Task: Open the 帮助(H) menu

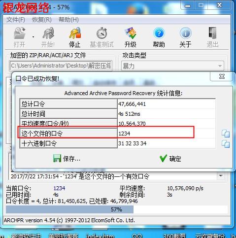Action: [68, 20]
